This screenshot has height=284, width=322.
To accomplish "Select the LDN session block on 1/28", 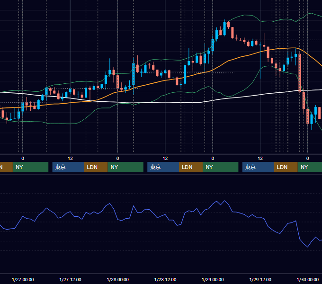I will 191,167.
